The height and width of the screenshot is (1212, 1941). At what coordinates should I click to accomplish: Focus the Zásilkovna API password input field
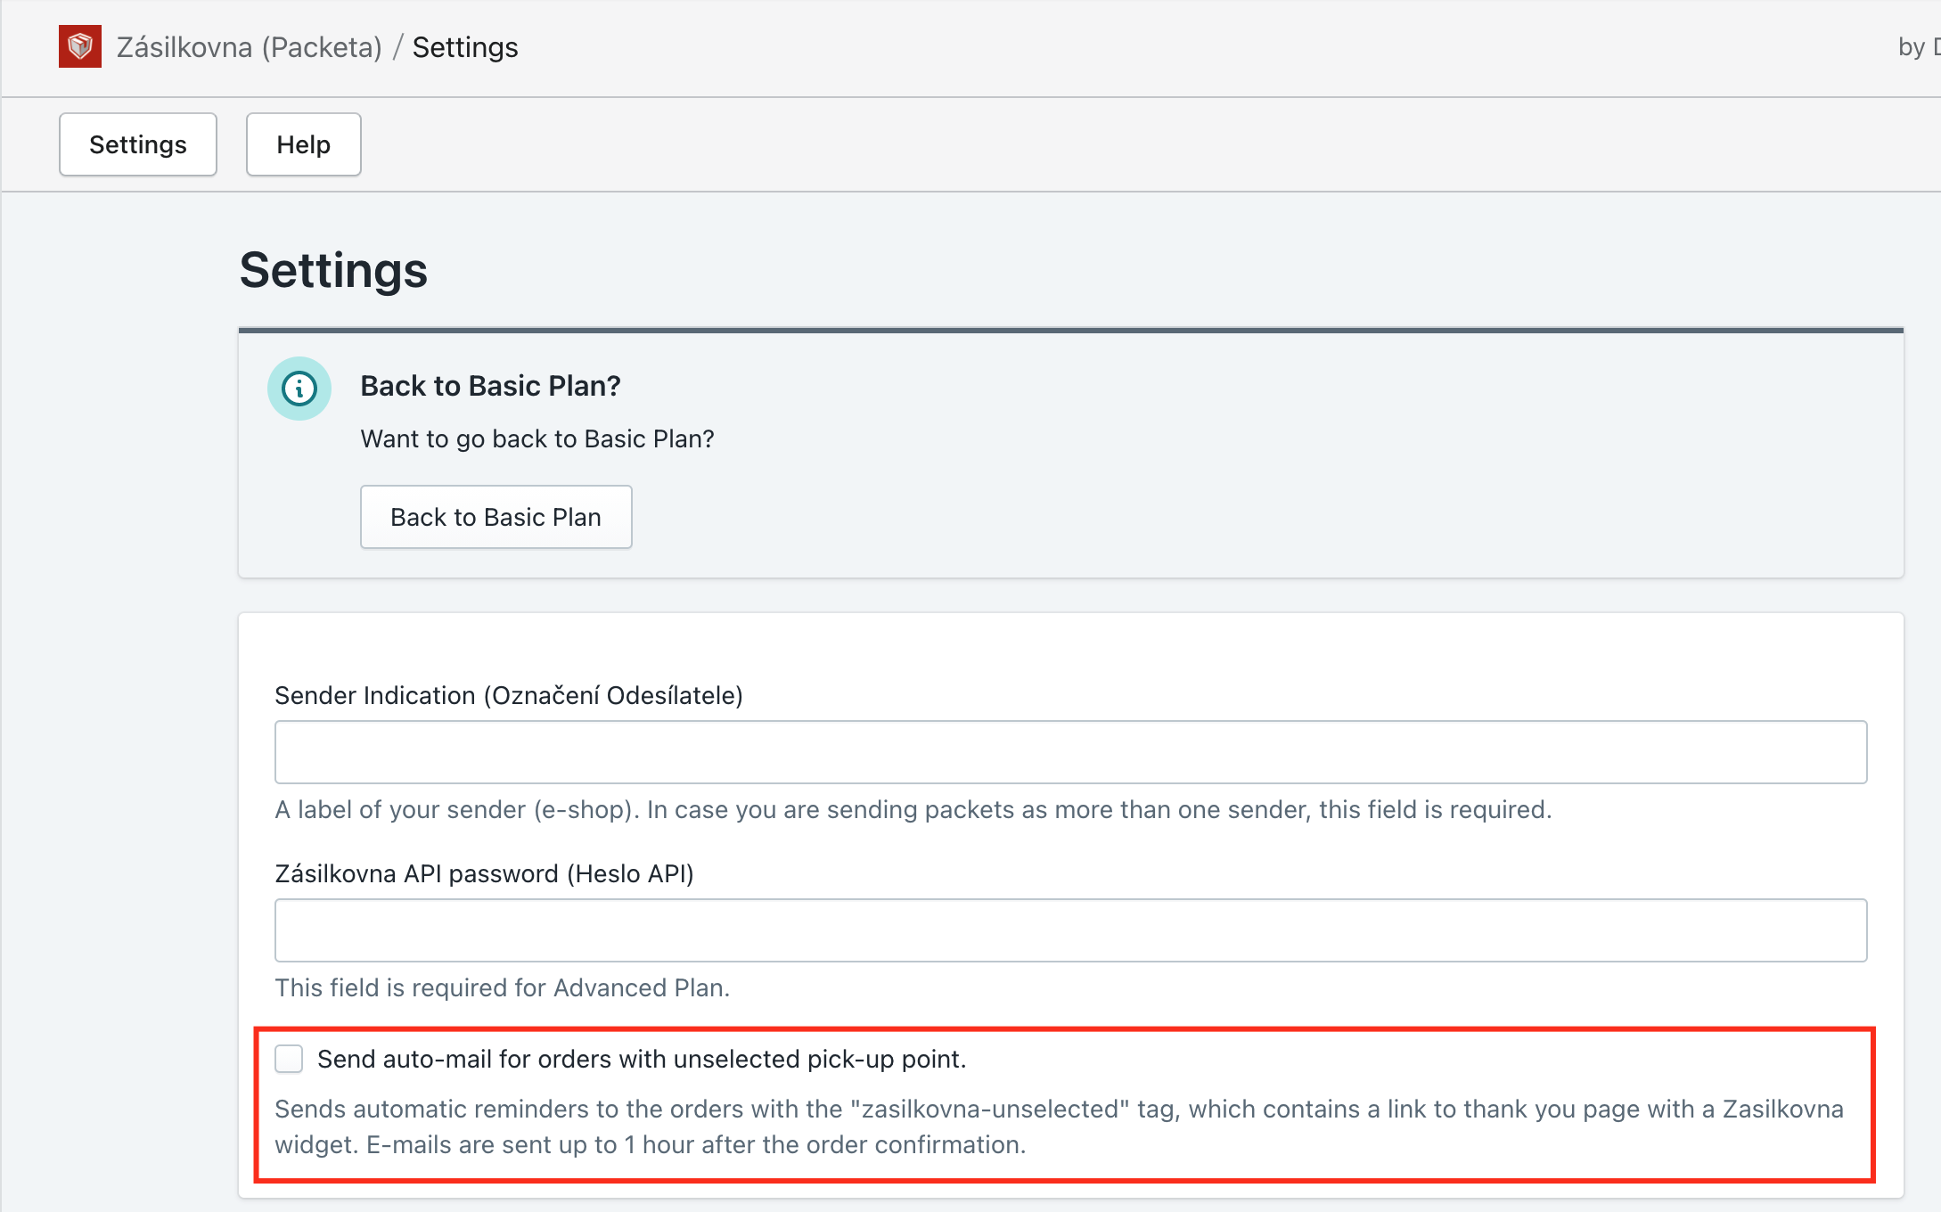click(1071, 930)
